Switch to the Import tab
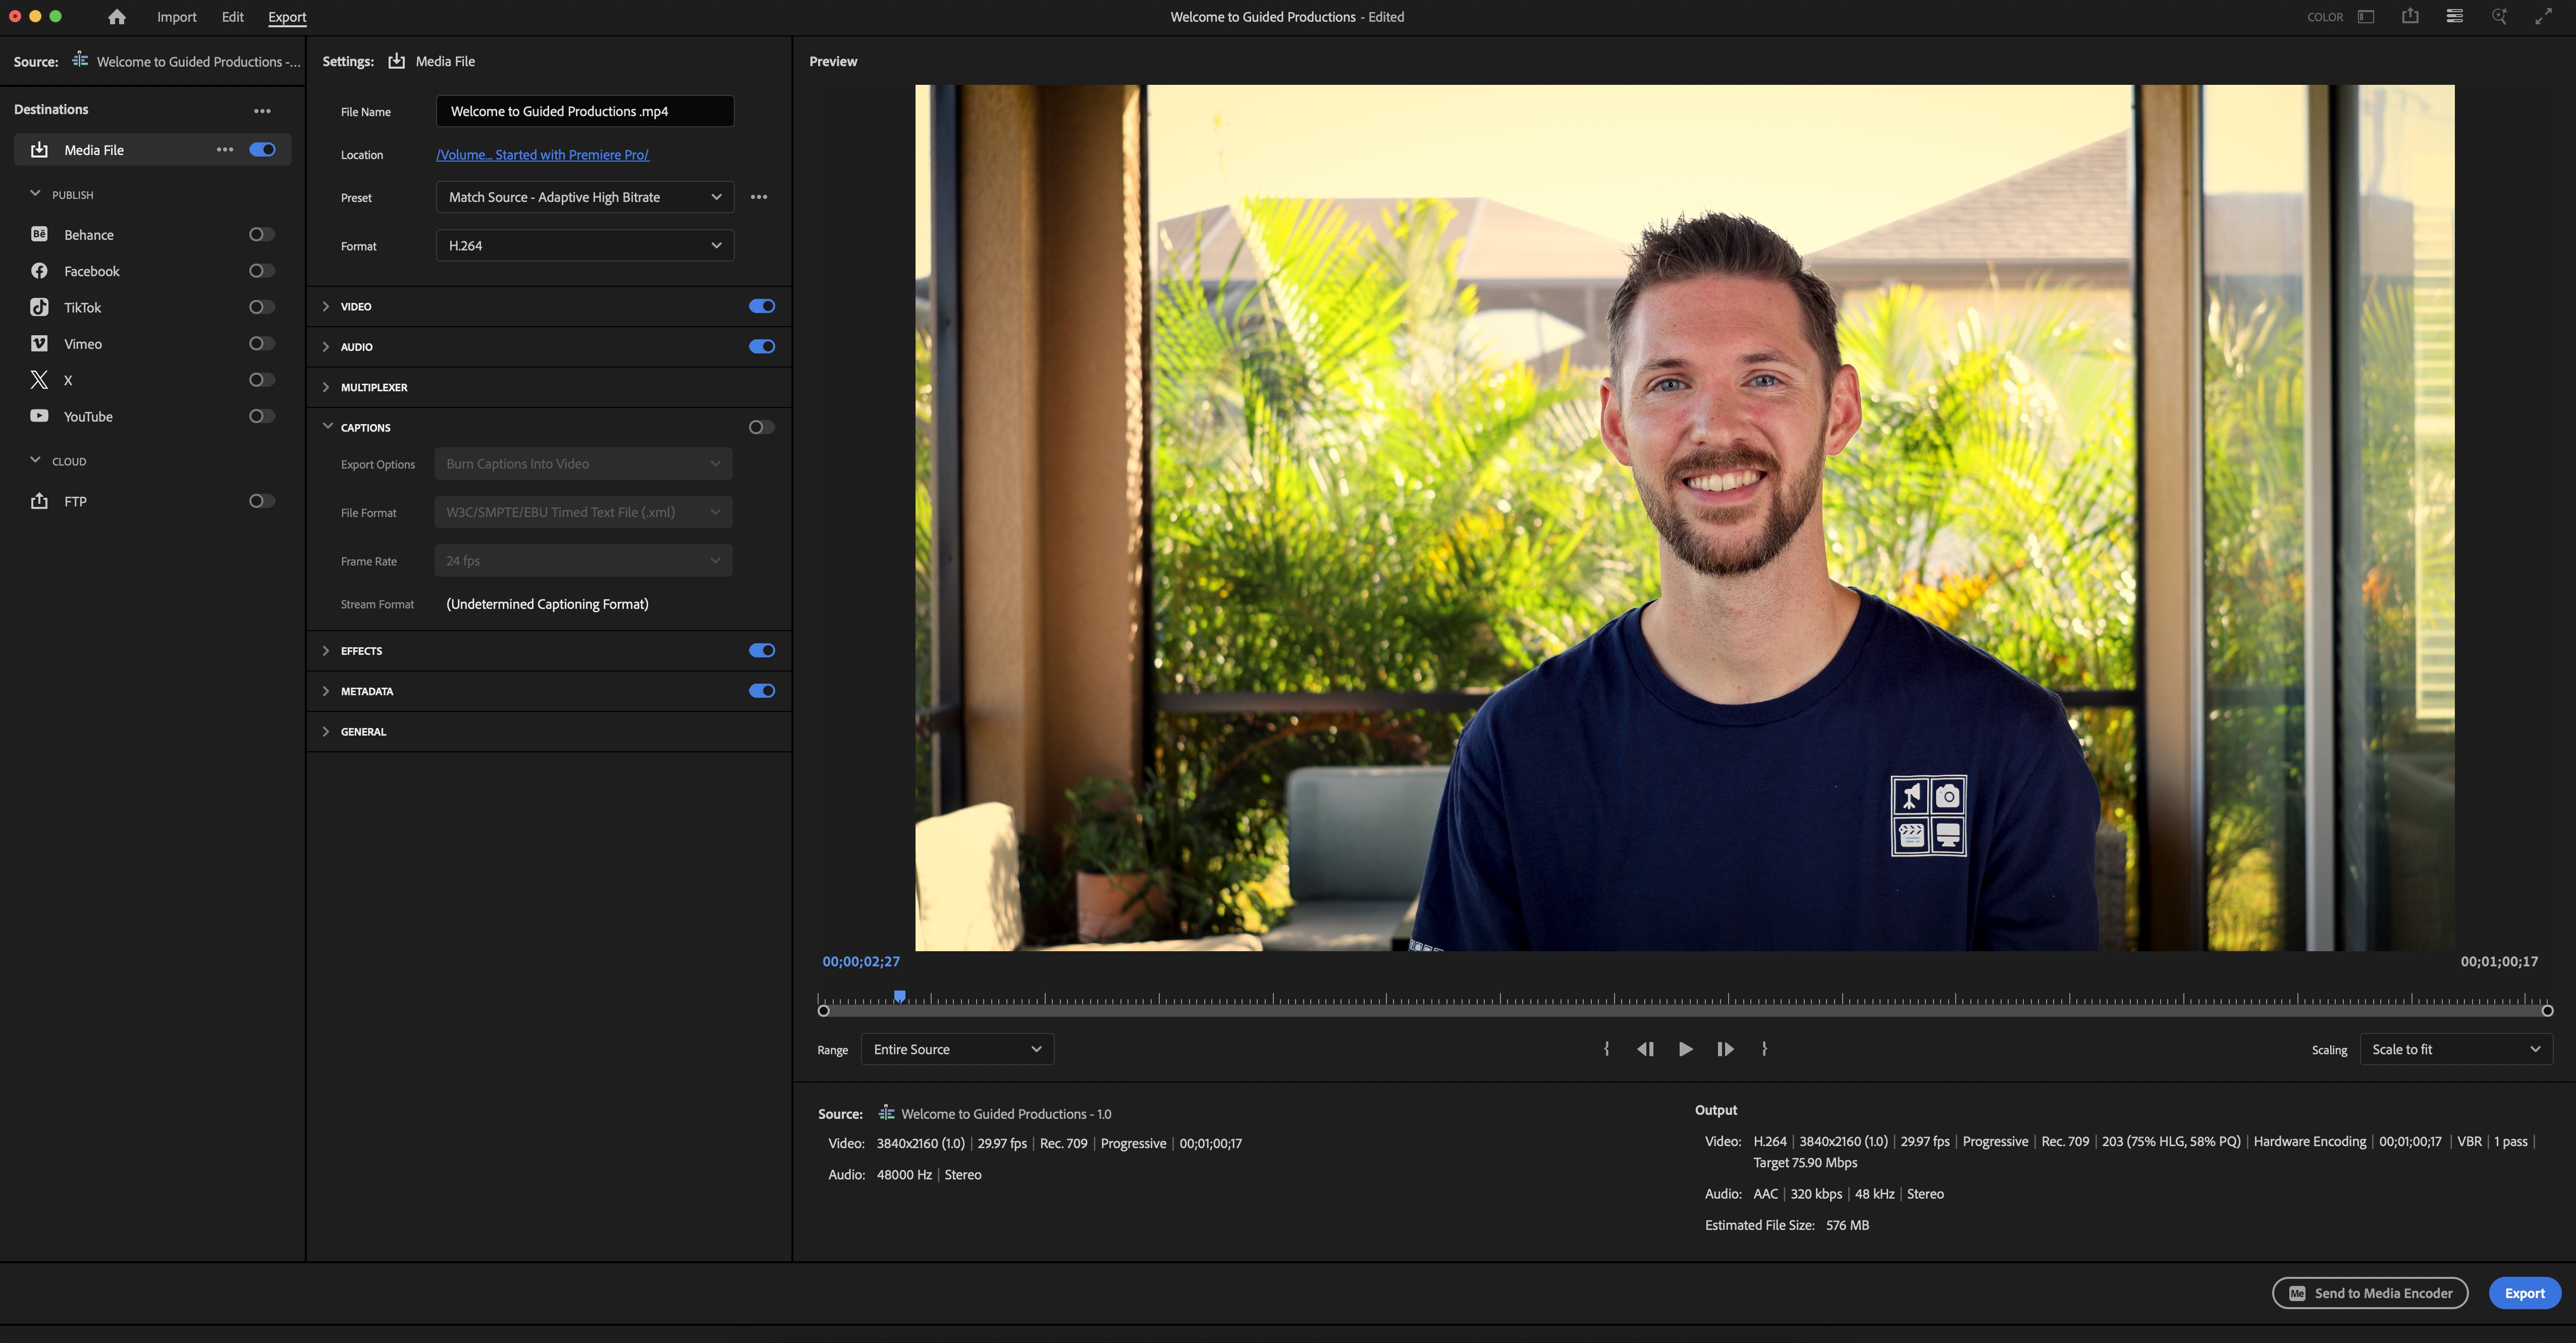Viewport: 2576px width, 1343px height. [176, 17]
